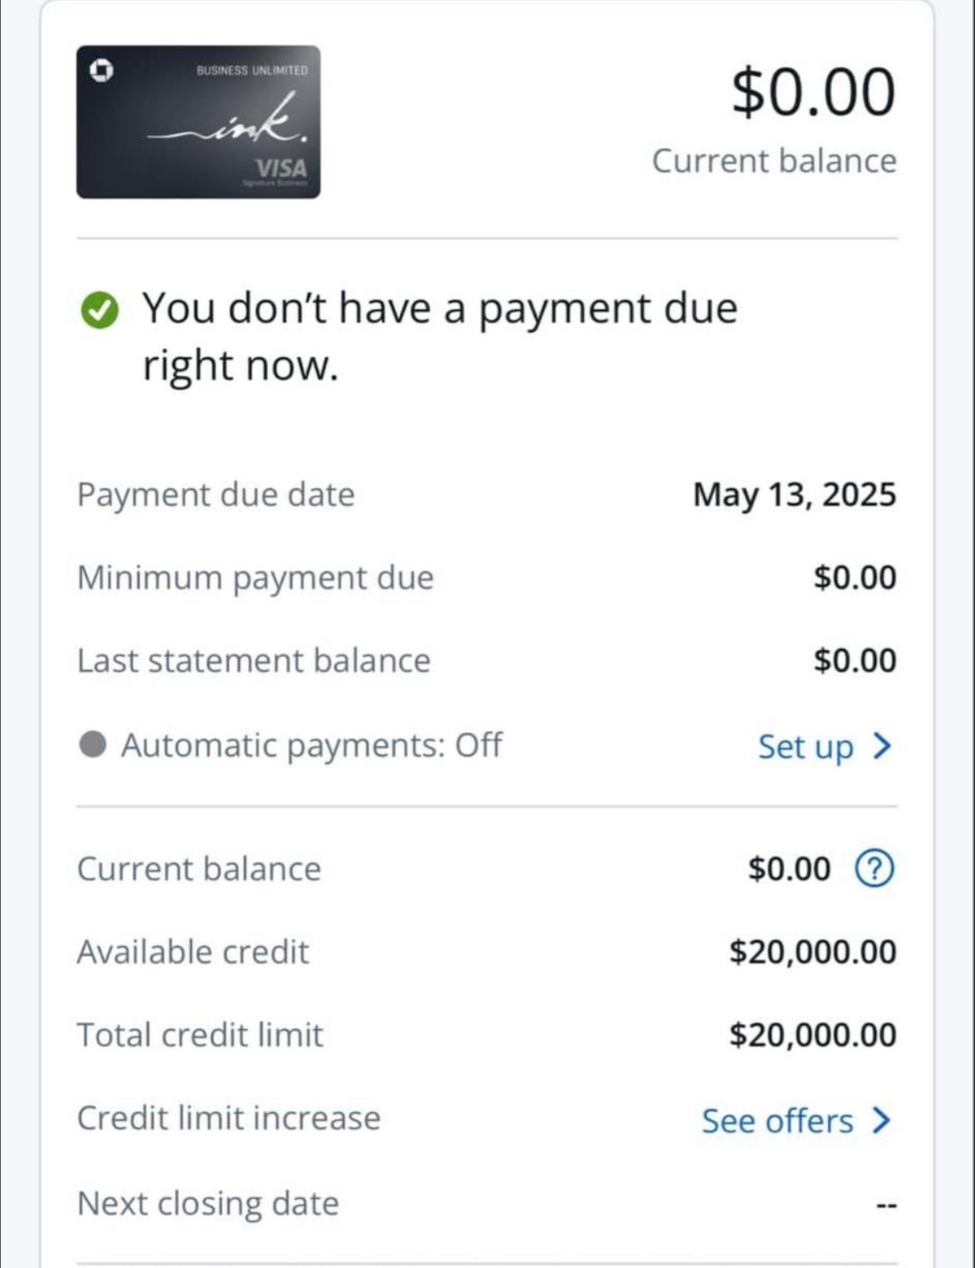
Task: Expand the chevron beside See offers
Action: pos(881,1120)
